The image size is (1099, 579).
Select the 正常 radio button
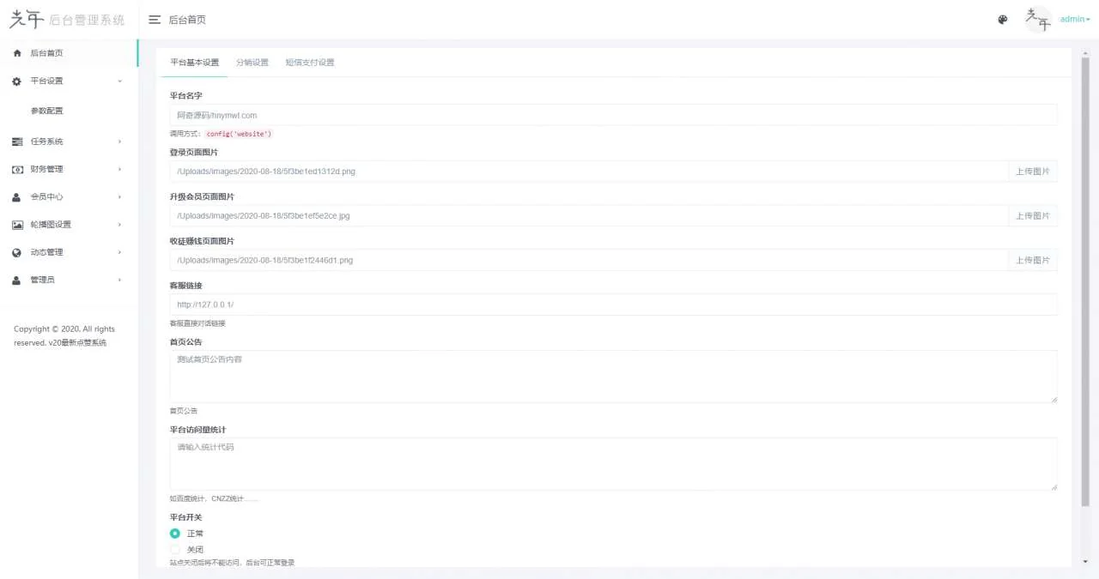pos(175,534)
